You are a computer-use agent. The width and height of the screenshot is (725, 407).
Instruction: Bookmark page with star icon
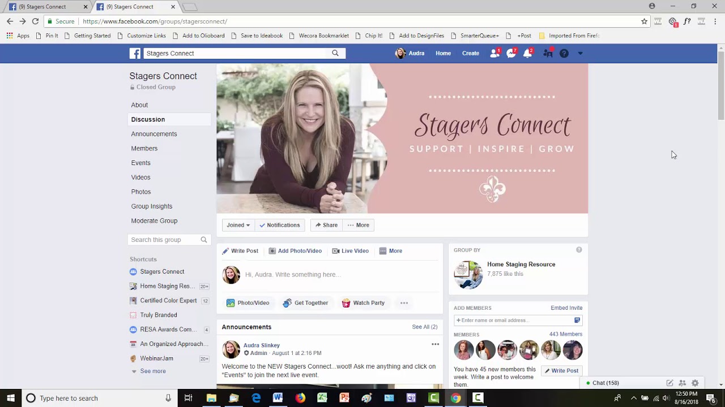[x=644, y=21]
